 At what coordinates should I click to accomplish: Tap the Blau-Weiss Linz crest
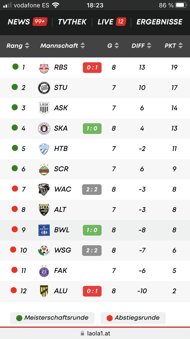(x=44, y=230)
